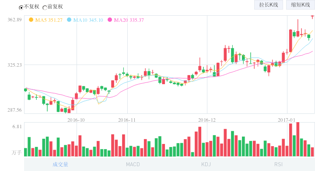
Task: Open the RSI indicator tab
Action: tap(278, 164)
